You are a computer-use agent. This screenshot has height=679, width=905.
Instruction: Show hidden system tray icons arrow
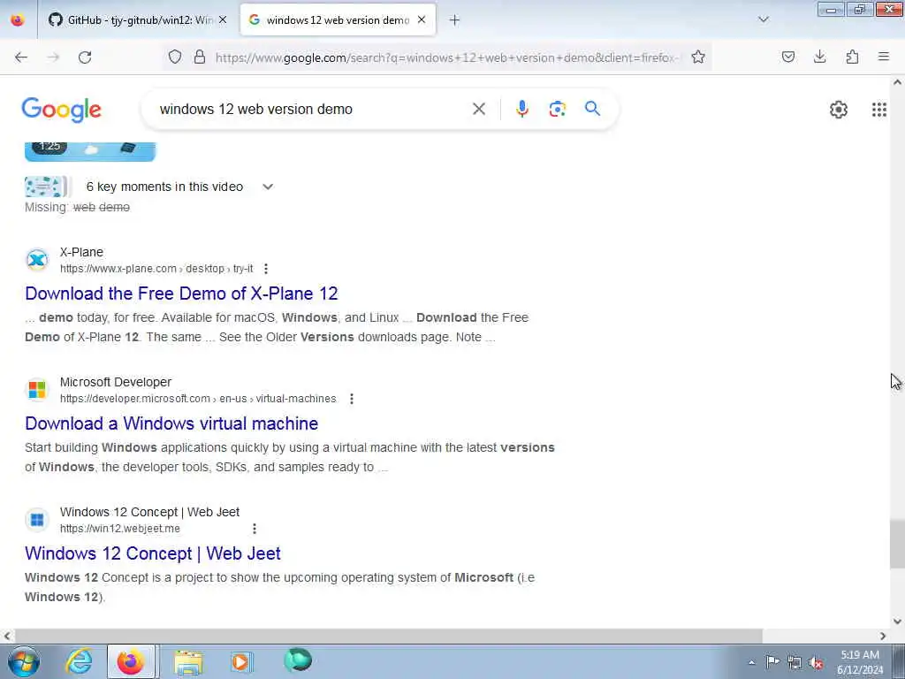(751, 662)
